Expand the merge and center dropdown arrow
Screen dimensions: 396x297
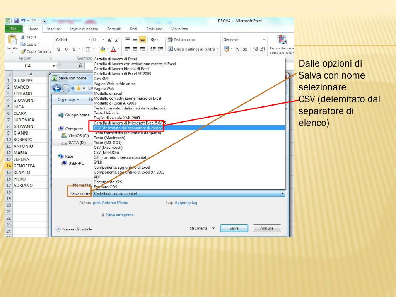pyautogui.click(x=217, y=49)
